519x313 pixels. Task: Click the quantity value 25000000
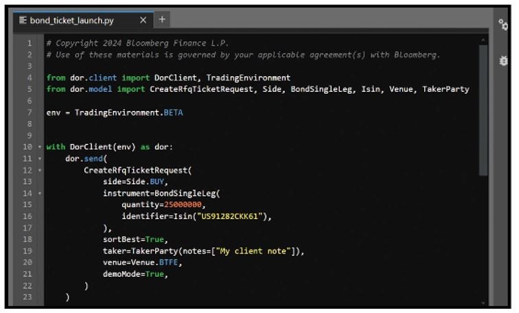(x=183, y=205)
